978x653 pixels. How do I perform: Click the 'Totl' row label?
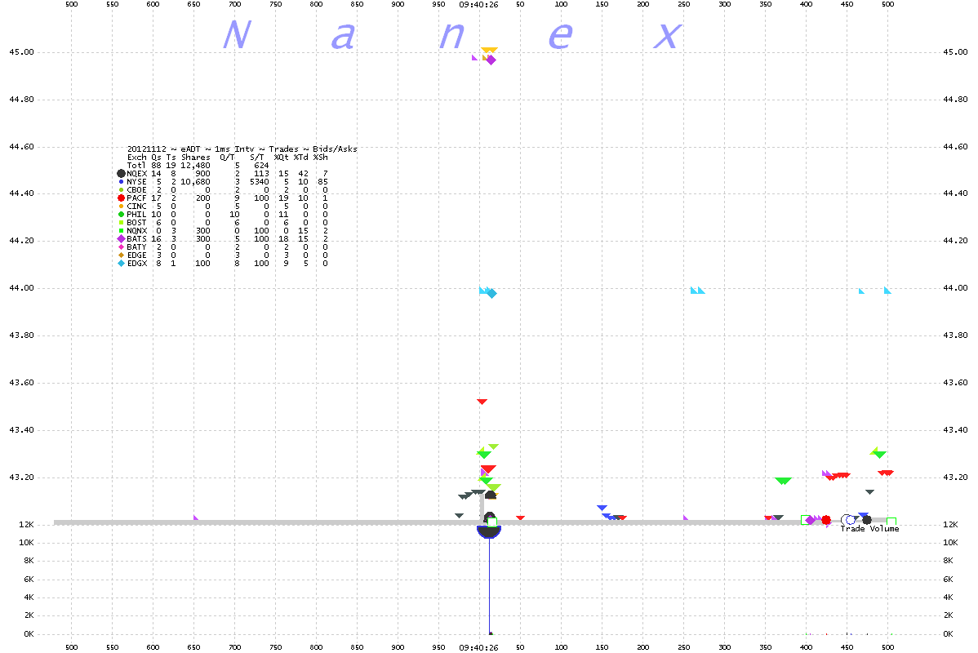[136, 165]
